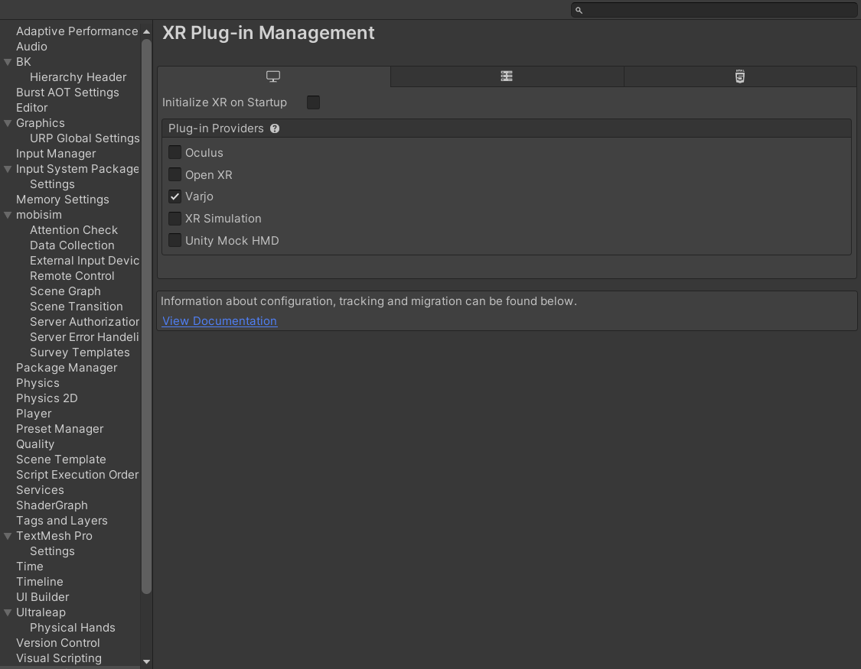Open ShaderGraph settings

click(51, 505)
